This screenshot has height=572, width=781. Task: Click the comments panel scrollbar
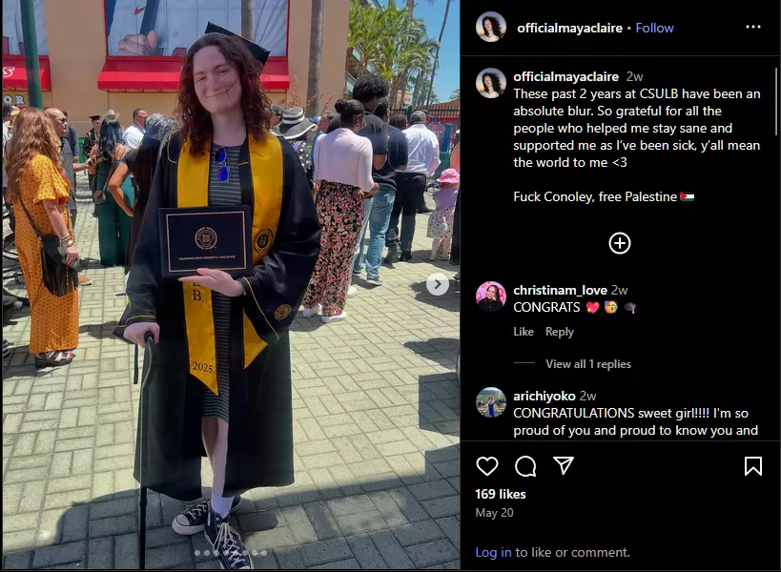click(776, 102)
